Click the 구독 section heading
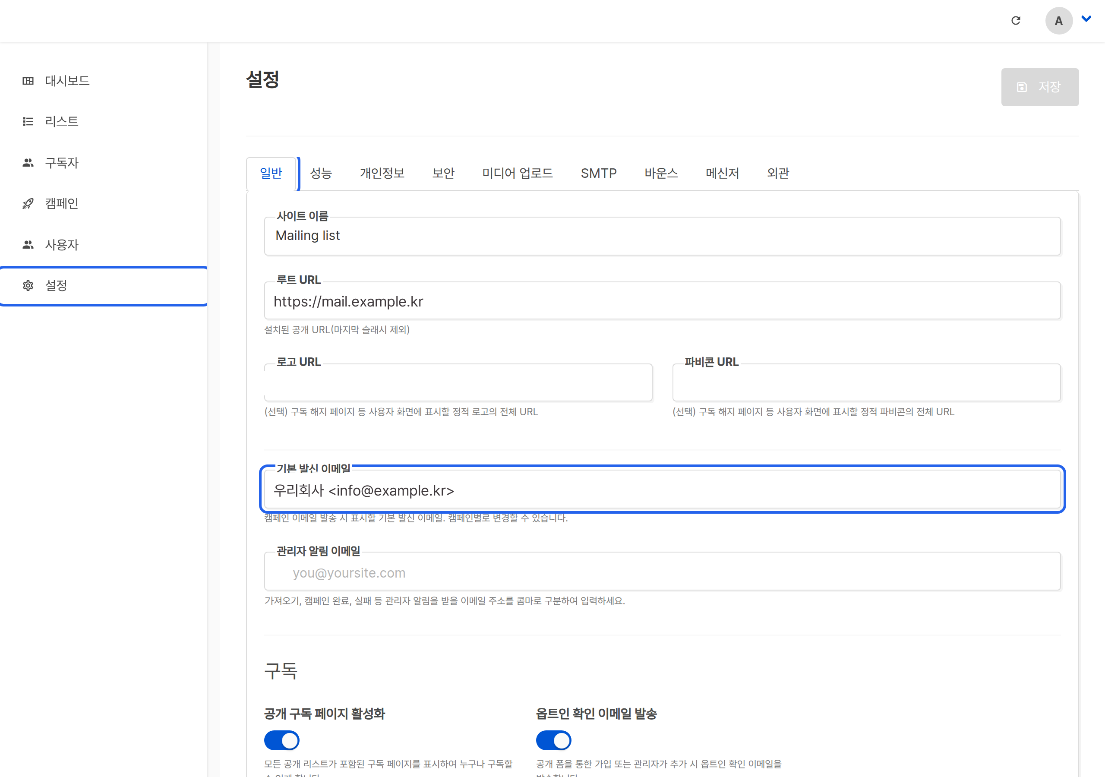Image resolution: width=1105 pixels, height=777 pixels. pos(281,671)
